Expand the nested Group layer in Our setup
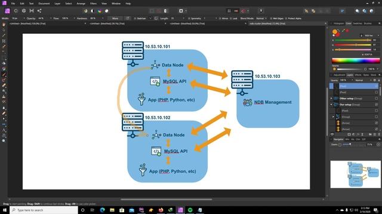 point(333,117)
